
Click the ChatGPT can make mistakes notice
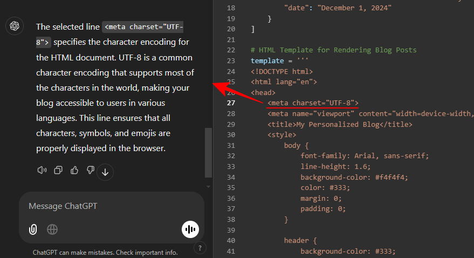coord(105,253)
